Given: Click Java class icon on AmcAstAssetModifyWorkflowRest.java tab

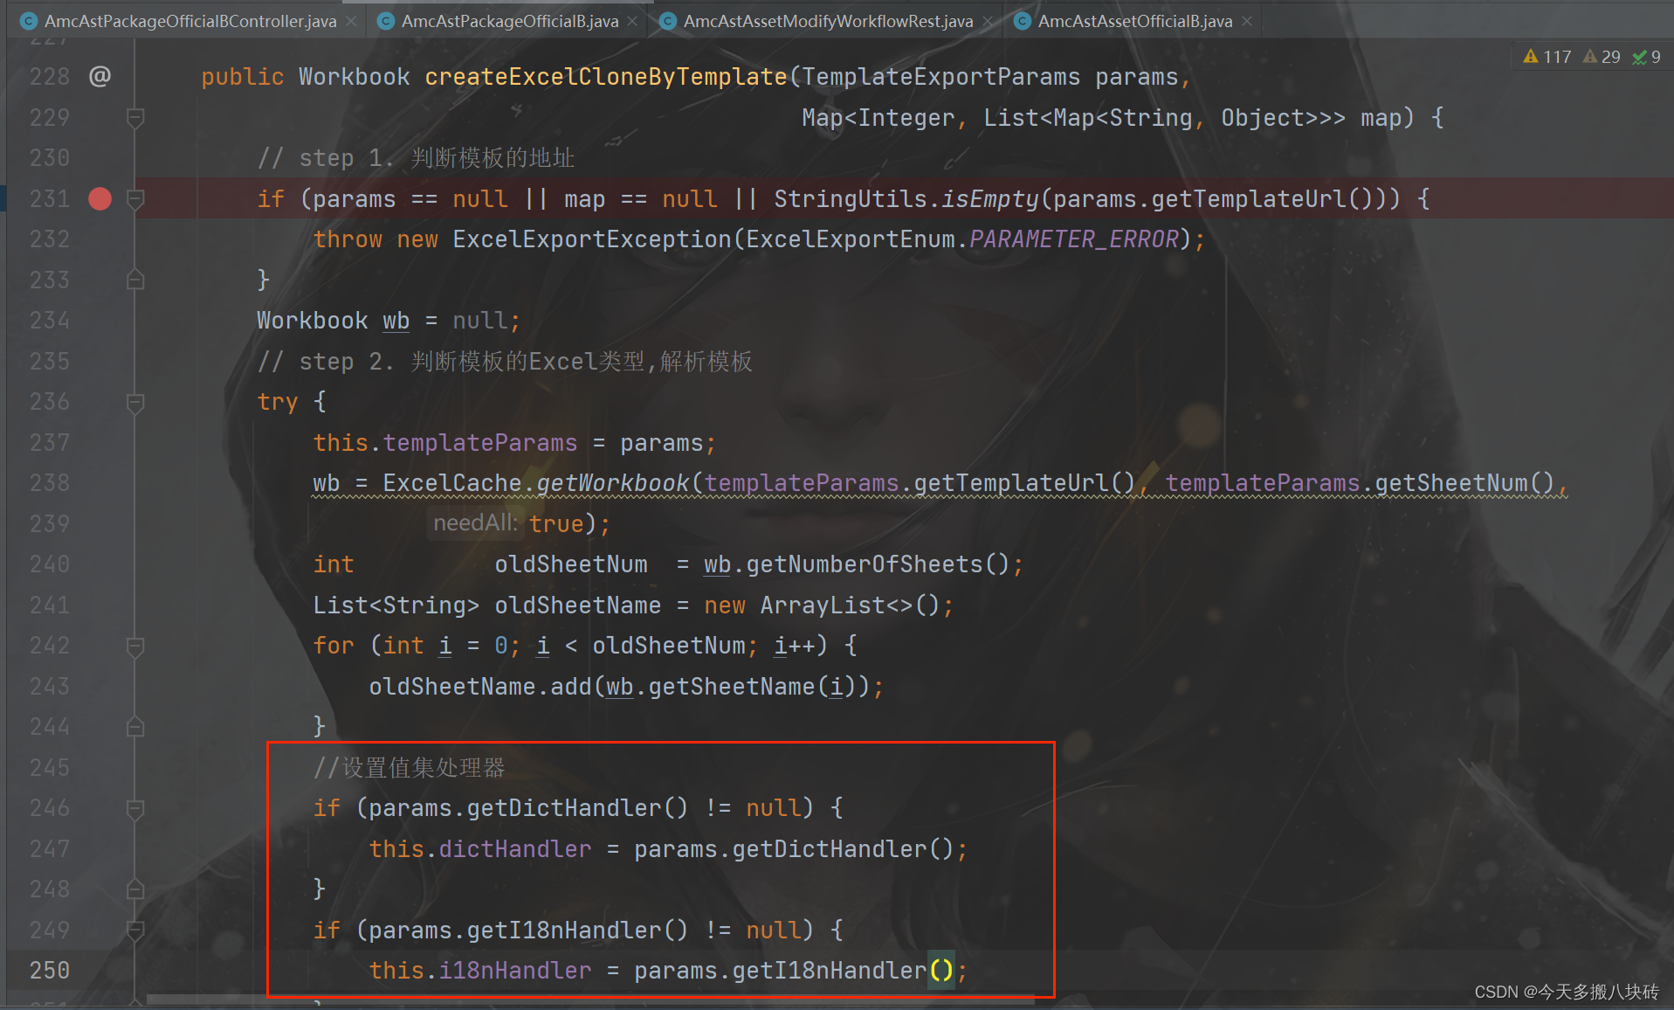Looking at the screenshot, I should point(668,20).
